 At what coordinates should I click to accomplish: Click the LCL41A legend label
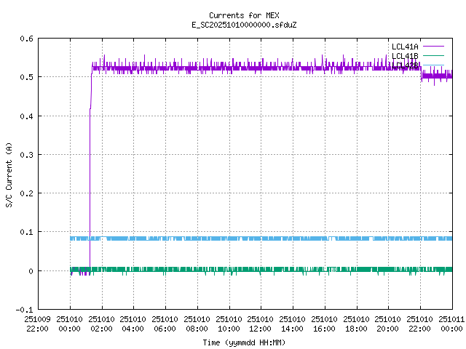405,47
